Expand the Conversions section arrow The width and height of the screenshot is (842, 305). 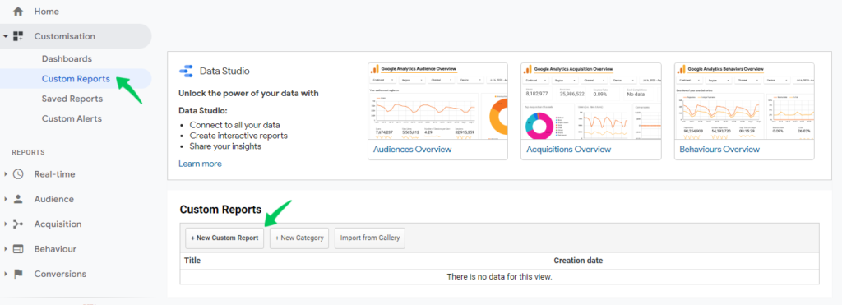pos(5,274)
